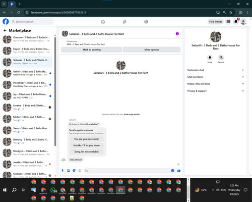The width and height of the screenshot is (252, 202).
Task: Send quick response 'Yes, are you interested?'
Action: [x=87, y=139]
